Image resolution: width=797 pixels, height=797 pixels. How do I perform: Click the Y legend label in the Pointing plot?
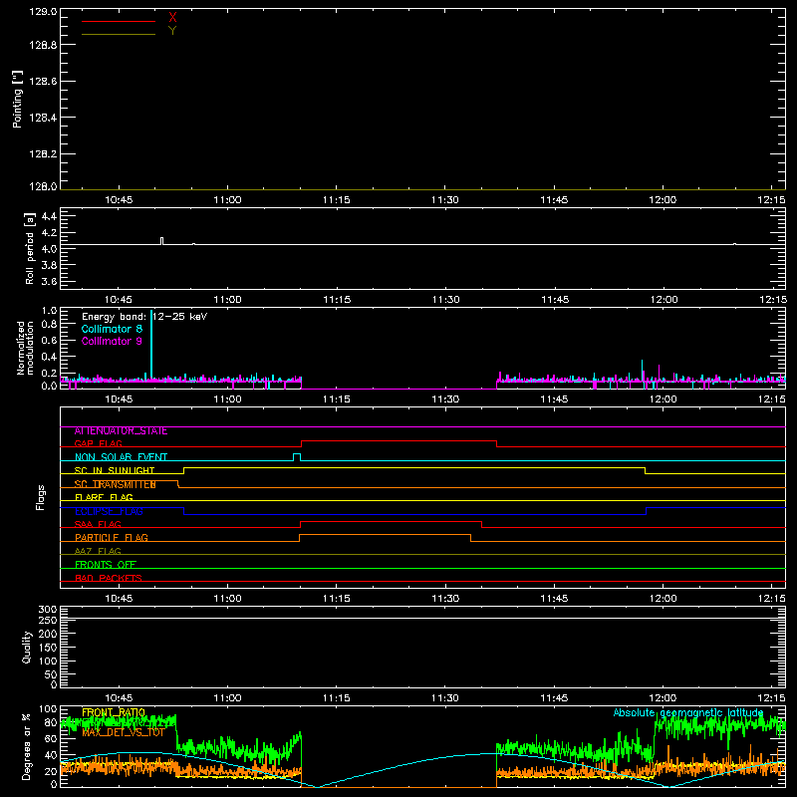point(172,31)
